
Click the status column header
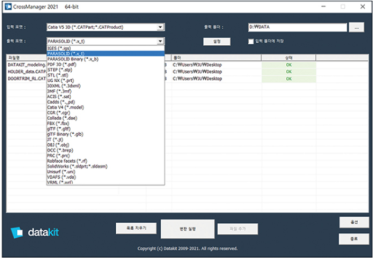pos(289,57)
